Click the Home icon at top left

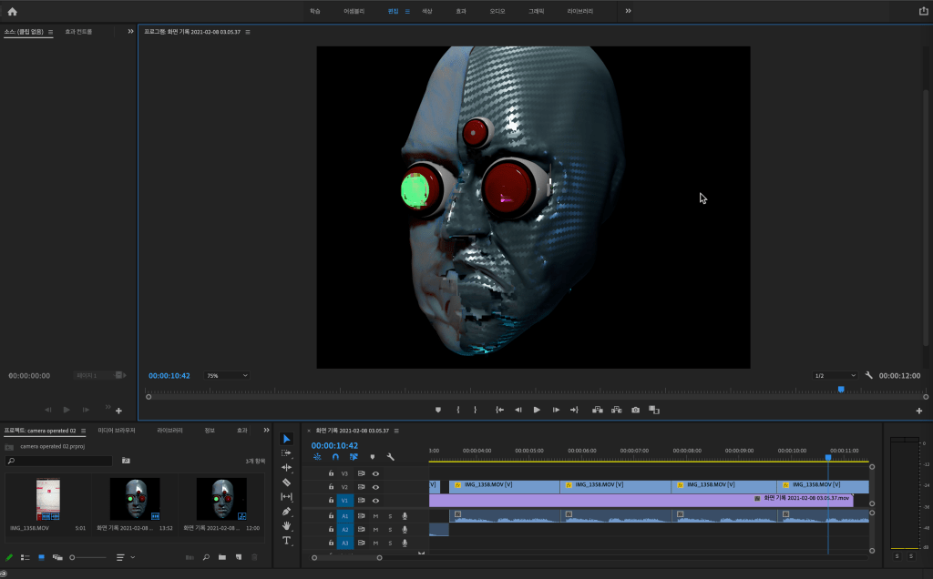pyautogui.click(x=12, y=11)
